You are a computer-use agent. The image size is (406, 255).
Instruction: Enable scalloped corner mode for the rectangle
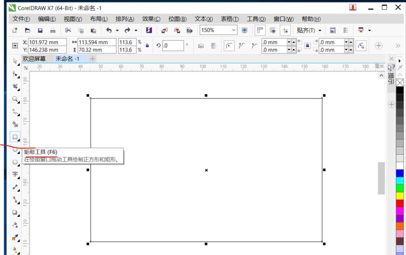241,45
